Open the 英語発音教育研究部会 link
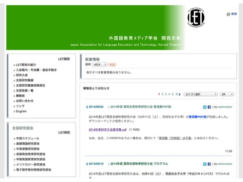Viewport: 243px width, 182px height. click(31, 154)
